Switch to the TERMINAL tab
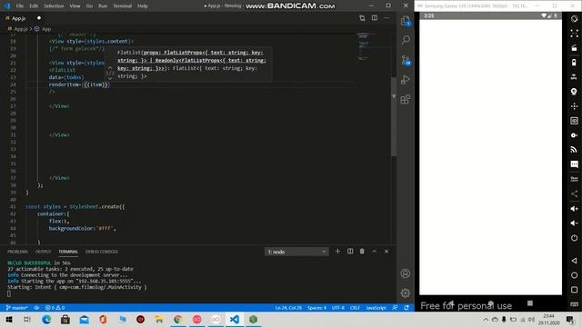This screenshot has height=327, width=582. [68, 252]
